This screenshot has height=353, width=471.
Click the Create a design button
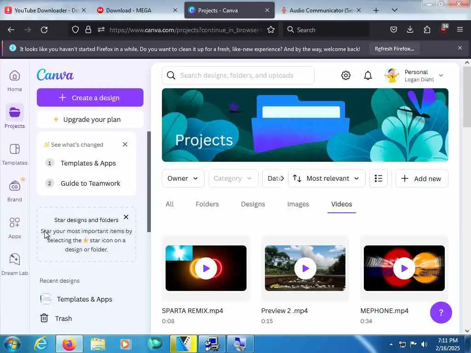coord(90,97)
